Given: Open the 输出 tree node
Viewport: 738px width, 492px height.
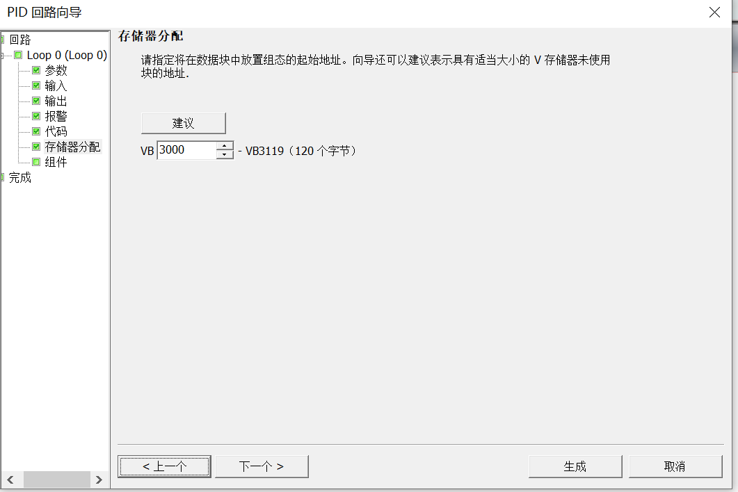Looking at the screenshot, I should click(56, 101).
